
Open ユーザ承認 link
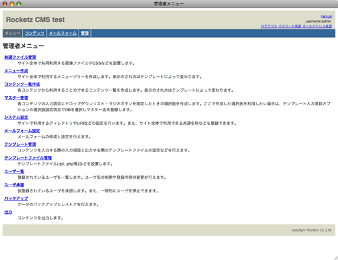pyautogui.click(x=14, y=185)
